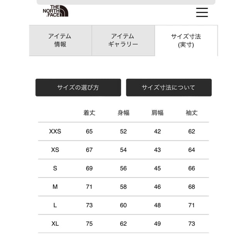Click the XL 着丈 value 75
The height and width of the screenshot is (247, 247).
[89, 224]
